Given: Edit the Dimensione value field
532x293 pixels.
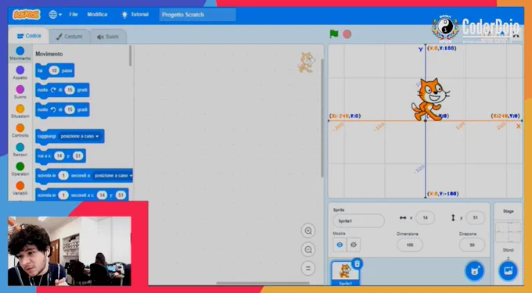Looking at the screenshot, I should (x=410, y=245).
